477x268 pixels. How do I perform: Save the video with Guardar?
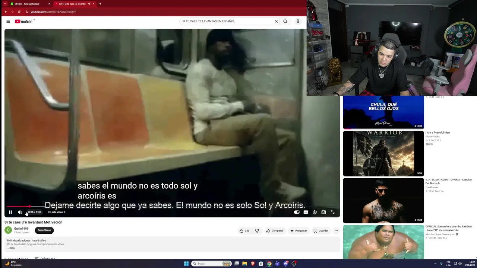click(321, 231)
